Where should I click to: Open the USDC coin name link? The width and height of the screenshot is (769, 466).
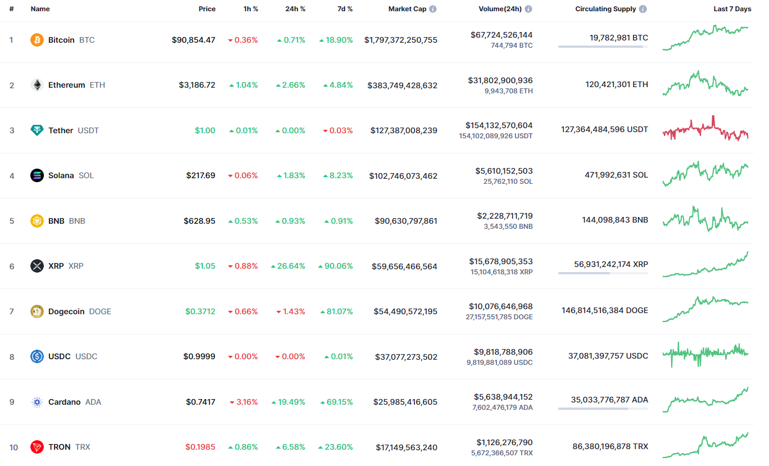click(60, 356)
